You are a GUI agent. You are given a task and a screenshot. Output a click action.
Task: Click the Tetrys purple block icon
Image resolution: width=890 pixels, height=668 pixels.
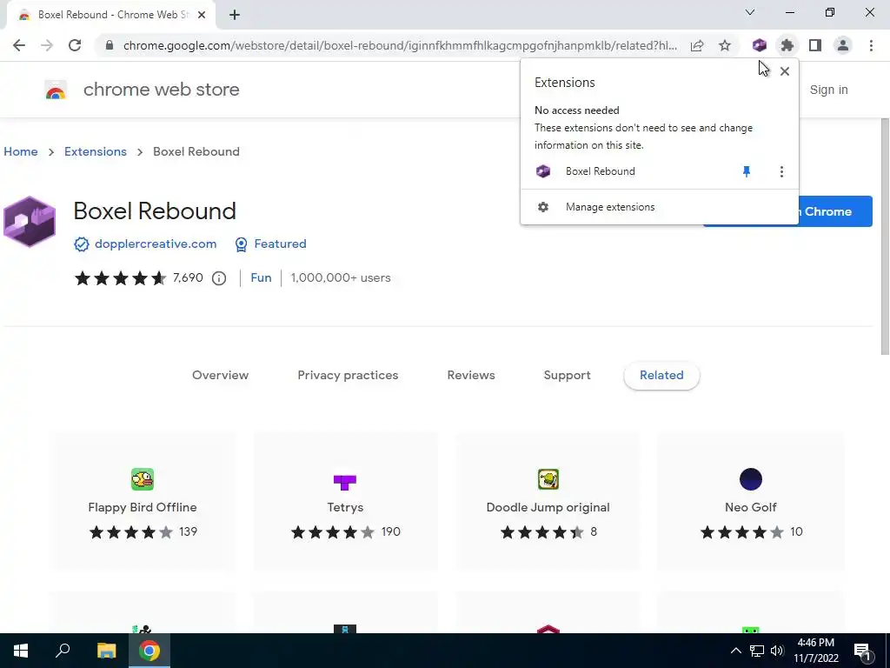[x=345, y=482]
